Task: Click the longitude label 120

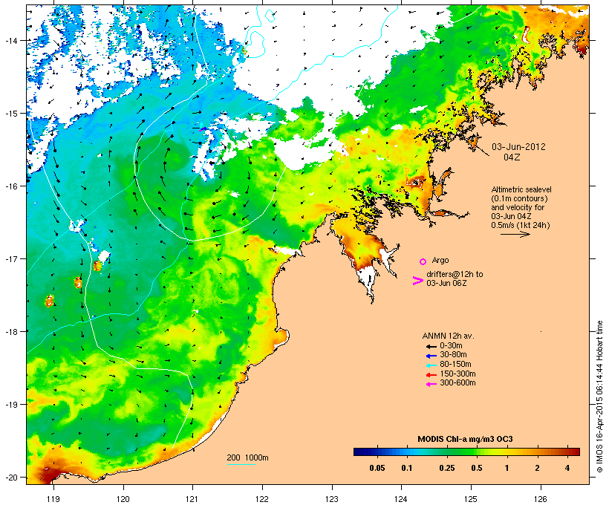Action: point(123,499)
